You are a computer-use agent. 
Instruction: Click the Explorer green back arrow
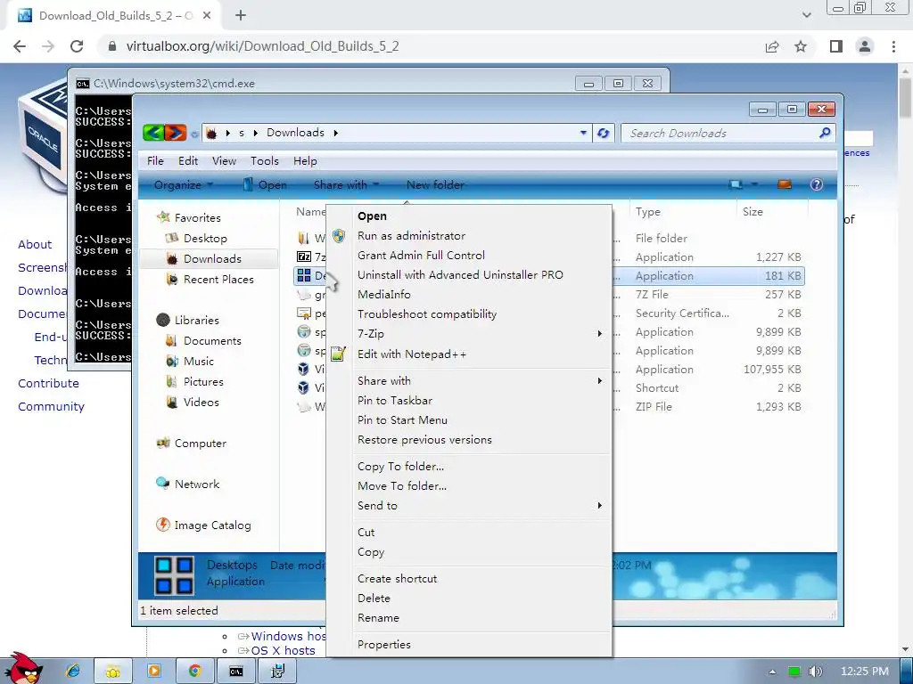pos(153,133)
